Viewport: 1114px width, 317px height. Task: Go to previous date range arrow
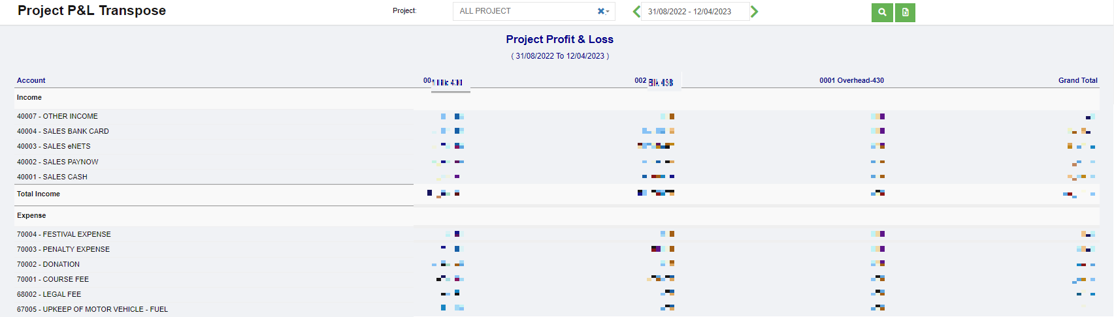click(636, 12)
